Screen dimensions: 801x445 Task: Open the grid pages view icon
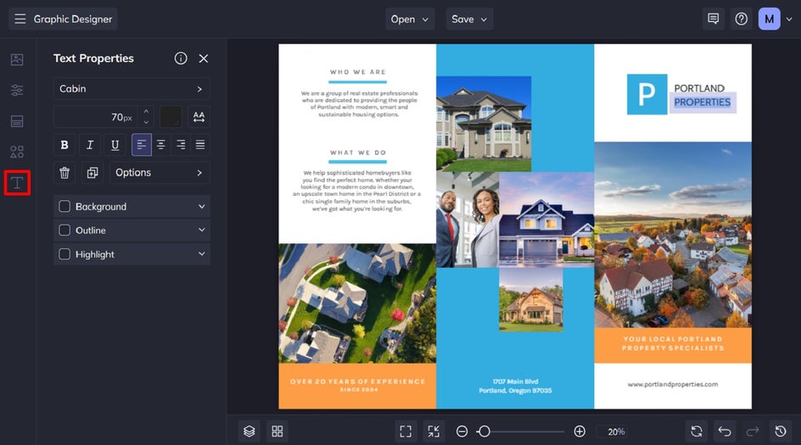tap(277, 431)
